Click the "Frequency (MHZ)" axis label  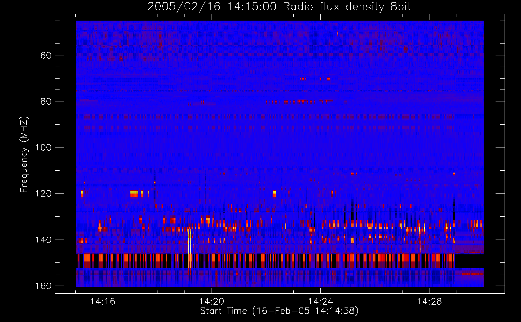pos(24,155)
